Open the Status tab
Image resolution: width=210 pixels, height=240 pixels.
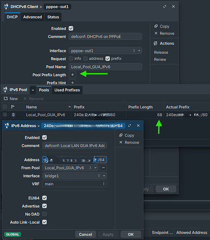pyautogui.click(x=53, y=17)
